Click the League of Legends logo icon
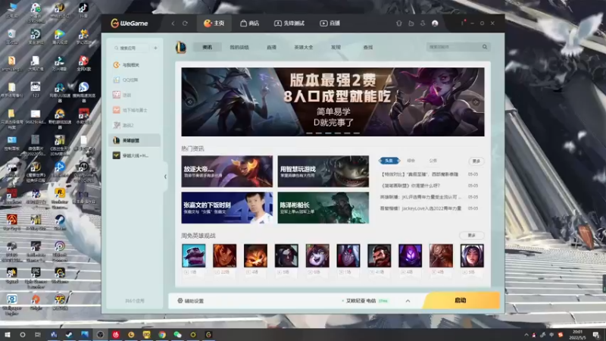 [181, 47]
